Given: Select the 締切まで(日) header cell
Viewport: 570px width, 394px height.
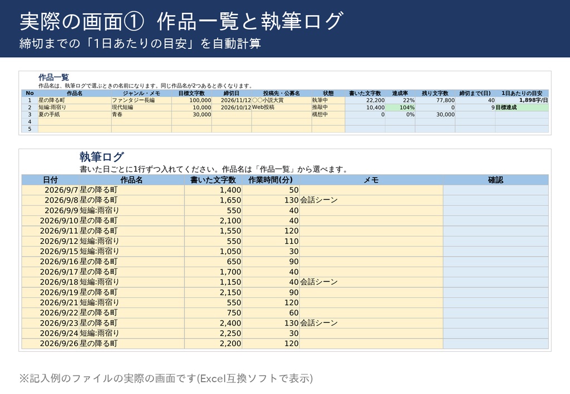Looking at the screenshot, I should [475, 93].
